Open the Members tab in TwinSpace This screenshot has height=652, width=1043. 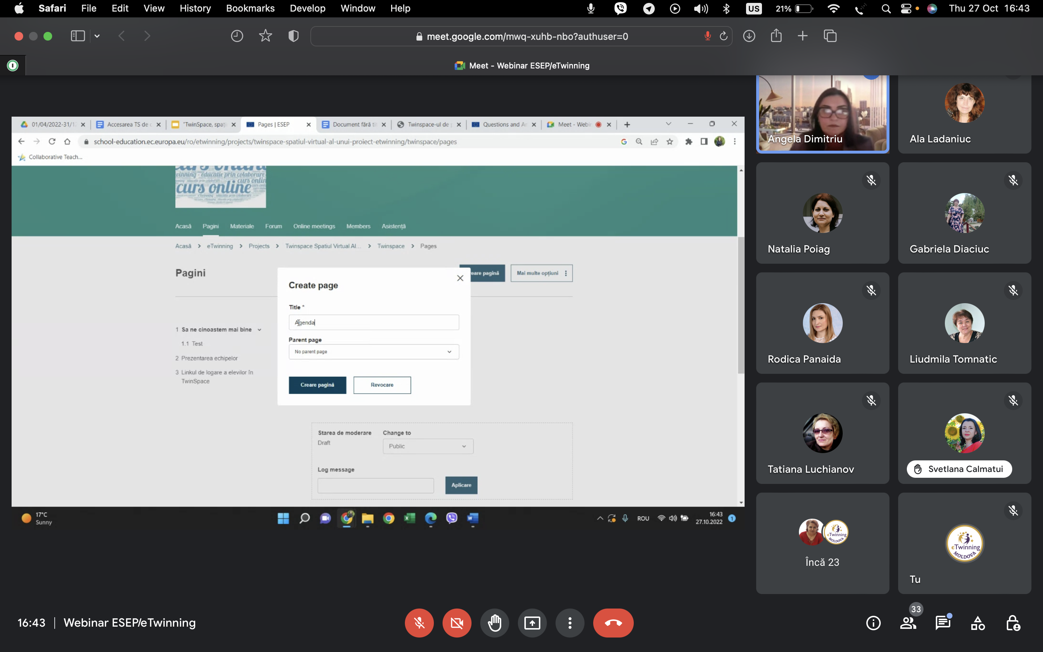click(x=358, y=226)
